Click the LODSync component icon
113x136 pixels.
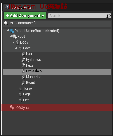pyautogui.click(x=12, y=107)
